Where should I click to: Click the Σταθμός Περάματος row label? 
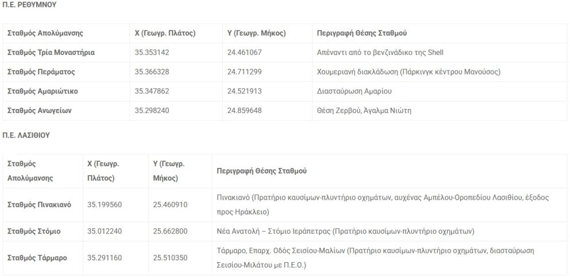(x=41, y=72)
